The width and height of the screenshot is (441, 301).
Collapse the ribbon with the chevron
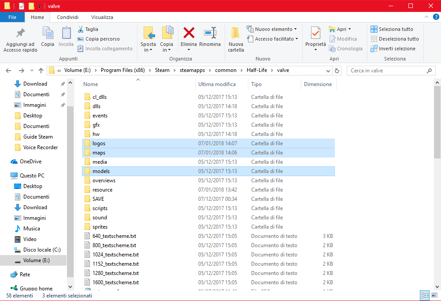tap(426, 17)
